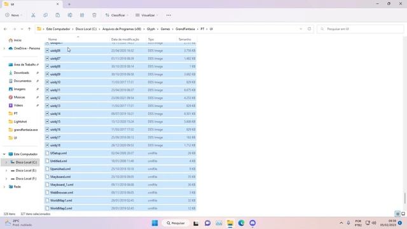This screenshot has height=229, width=407.
Task: Go back with the back arrow
Action: 6,29
